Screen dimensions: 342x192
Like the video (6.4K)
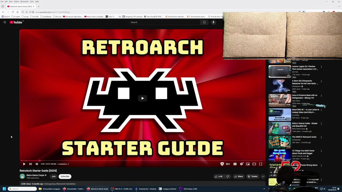click(x=219, y=176)
